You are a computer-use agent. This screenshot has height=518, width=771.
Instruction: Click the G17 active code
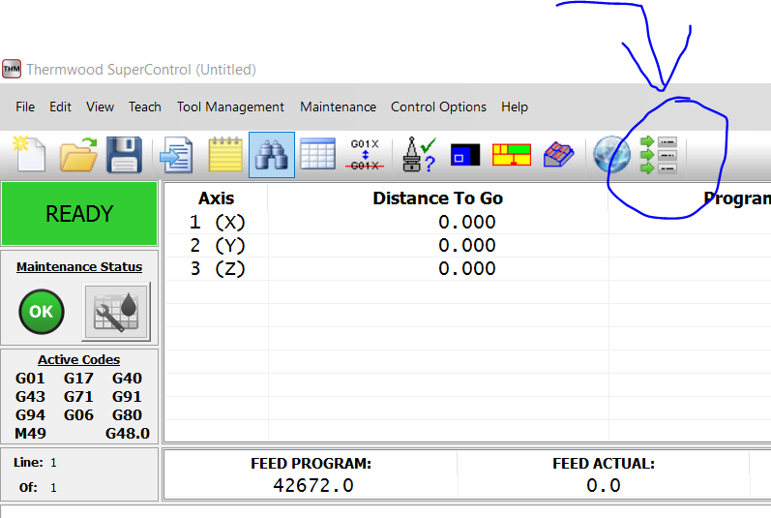pos(78,379)
